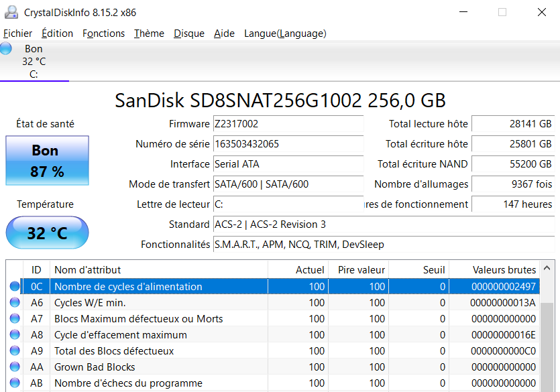Click the 32 °C temperature button
The image size is (560, 392).
47,233
